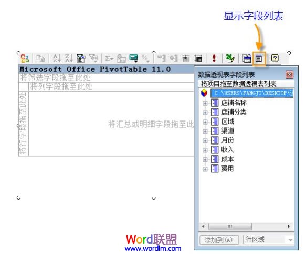The image size is (306, 254).
Task: Select the 店铺名称 field label
Action: 234,103
